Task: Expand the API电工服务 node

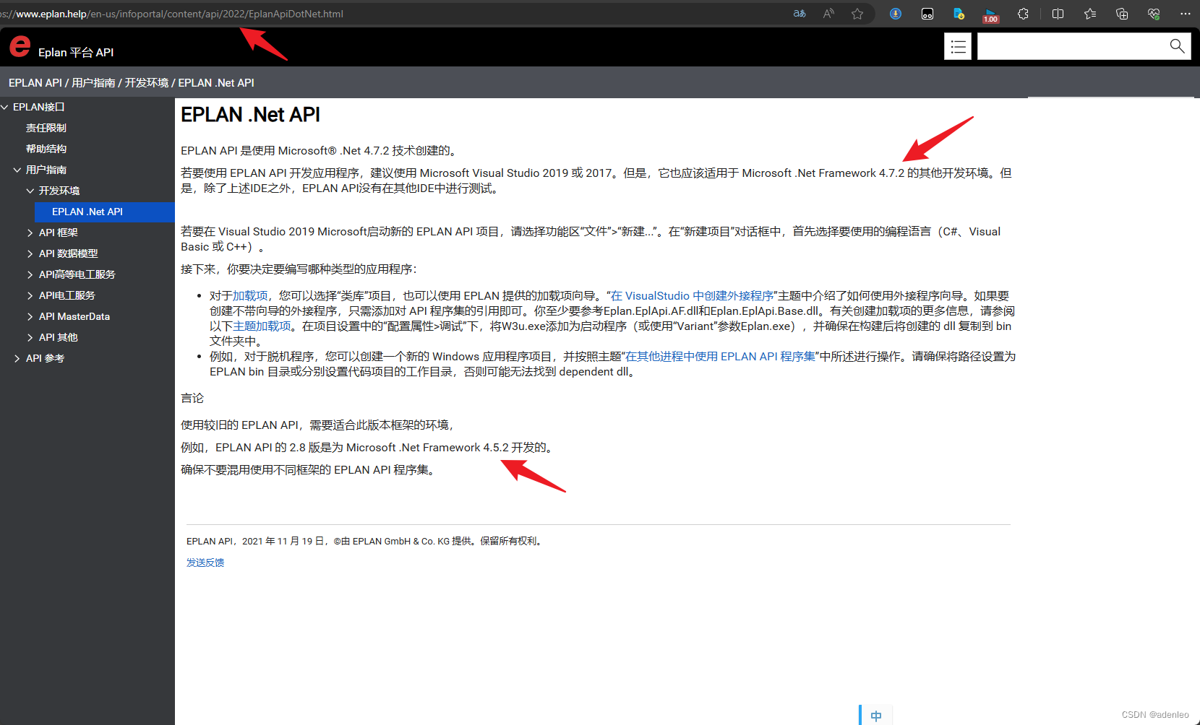Action: pyautogui.click(x=30, y=295)
